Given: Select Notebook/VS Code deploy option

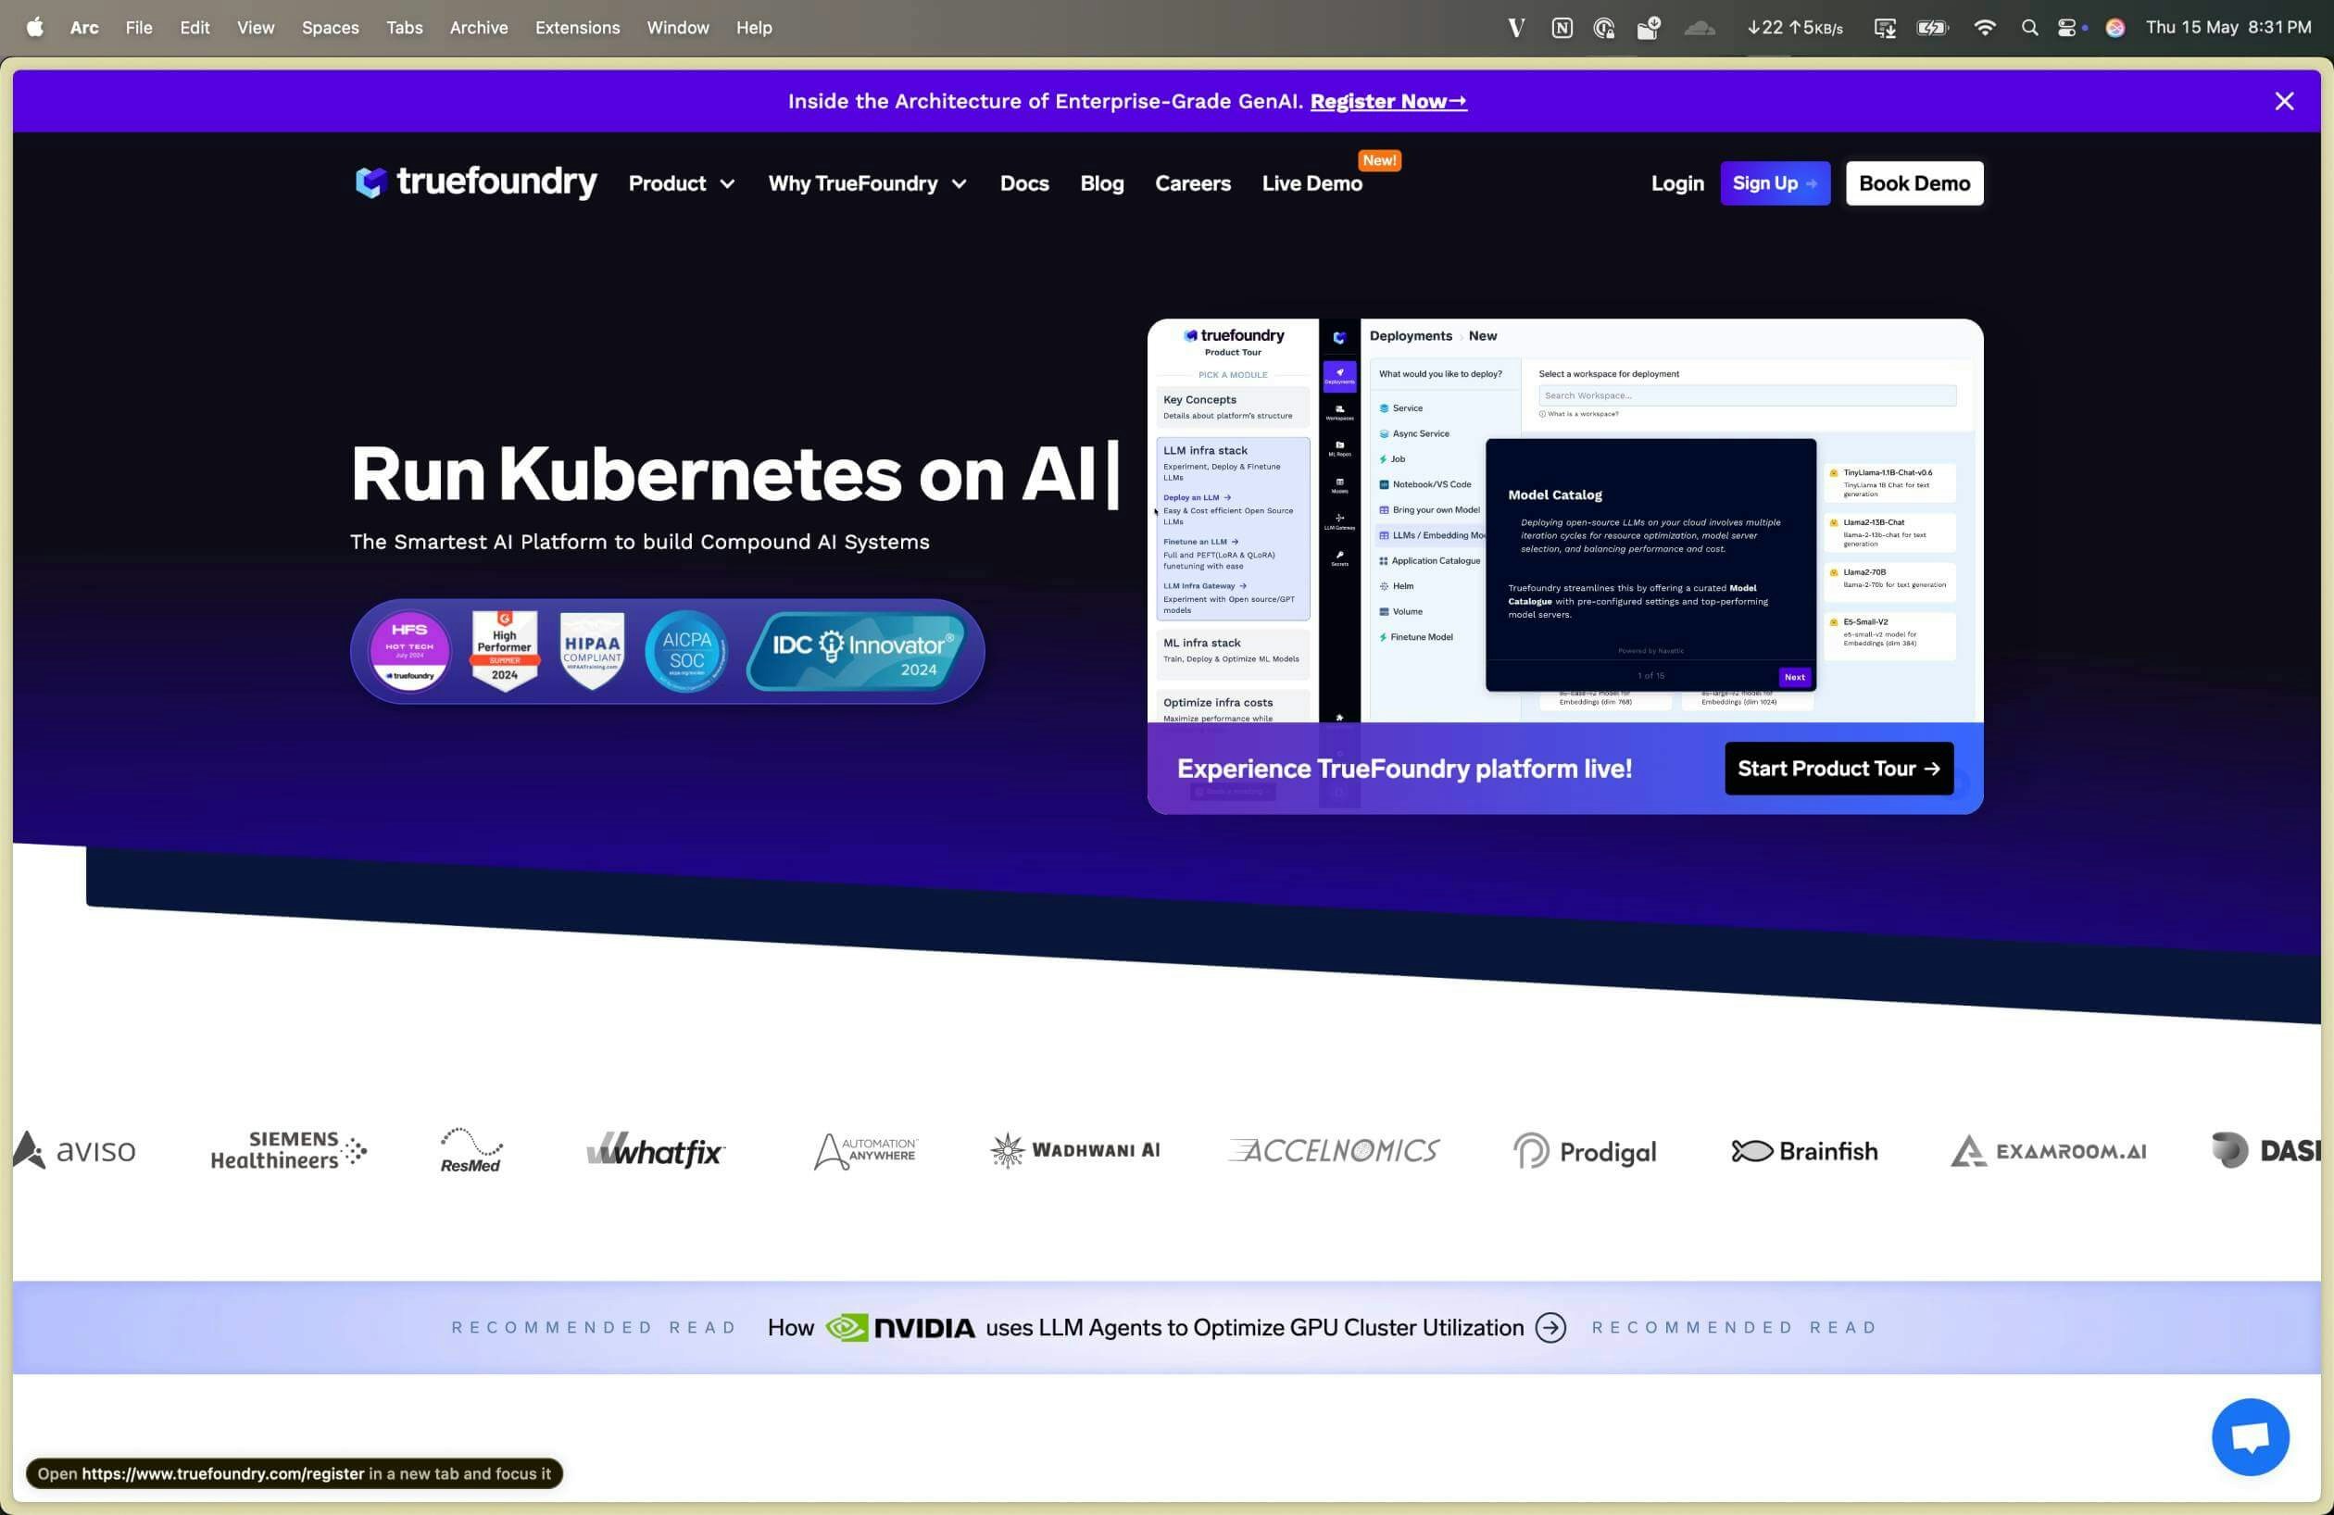Looking at the screenshot, I should tap(1424, 484).
